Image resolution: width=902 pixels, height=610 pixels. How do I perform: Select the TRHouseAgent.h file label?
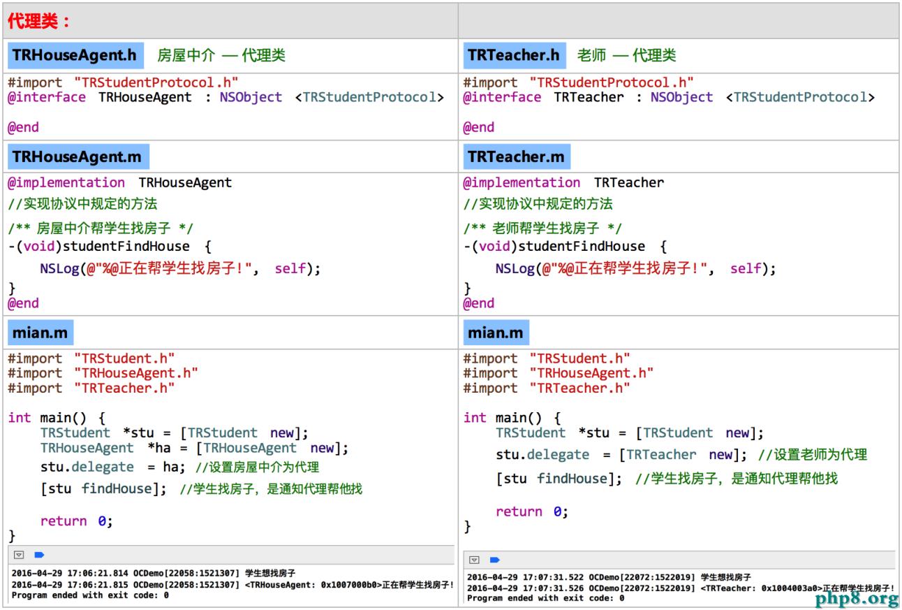point(76,55)
